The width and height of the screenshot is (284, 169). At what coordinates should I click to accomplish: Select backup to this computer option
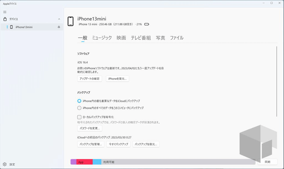tap(79, 108)
